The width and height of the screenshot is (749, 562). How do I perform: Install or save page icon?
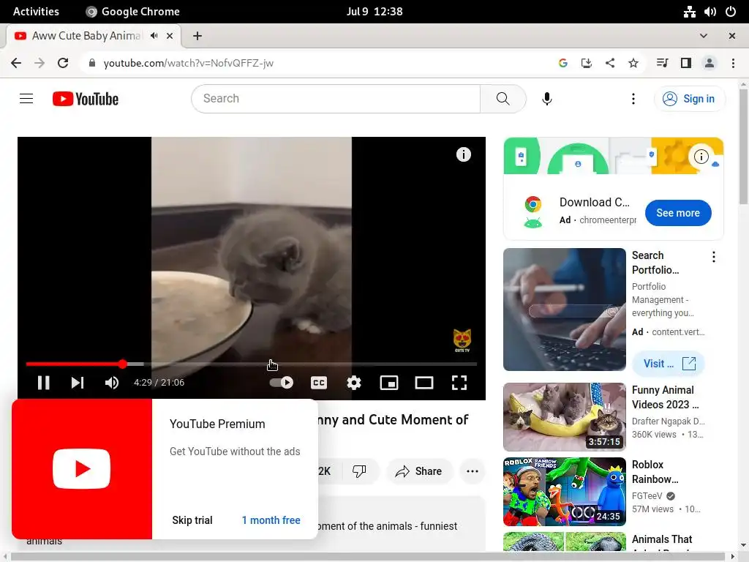[586, 63]
